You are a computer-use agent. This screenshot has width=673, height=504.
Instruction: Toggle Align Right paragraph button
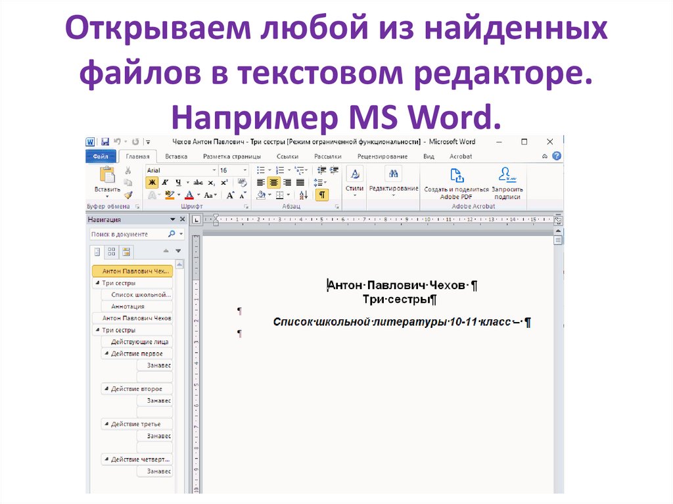(x=287, y=183)
